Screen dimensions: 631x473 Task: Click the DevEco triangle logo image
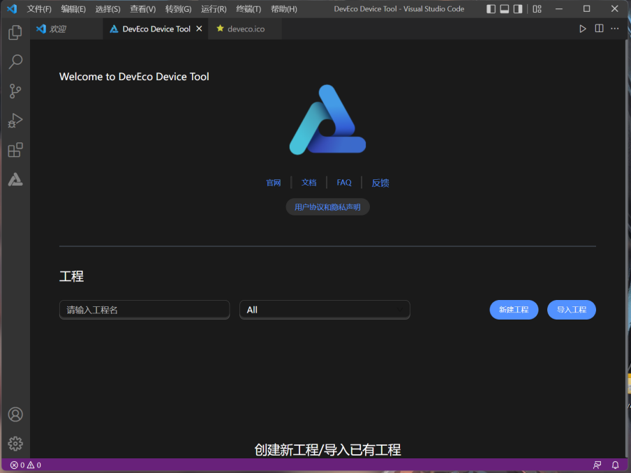tap(327, 120)
